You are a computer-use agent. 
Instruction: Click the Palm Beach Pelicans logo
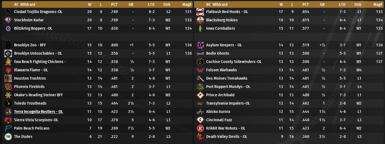pos(8,128)
